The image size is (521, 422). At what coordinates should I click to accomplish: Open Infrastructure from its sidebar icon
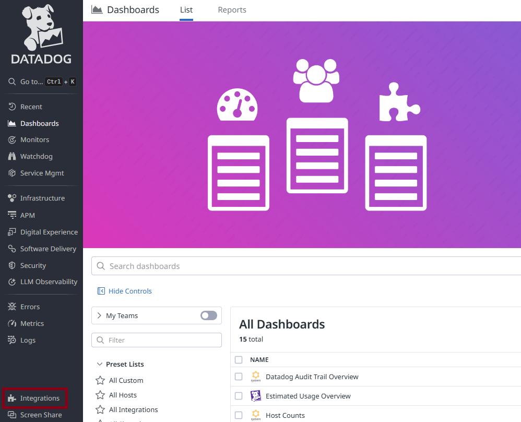(12, 198)
